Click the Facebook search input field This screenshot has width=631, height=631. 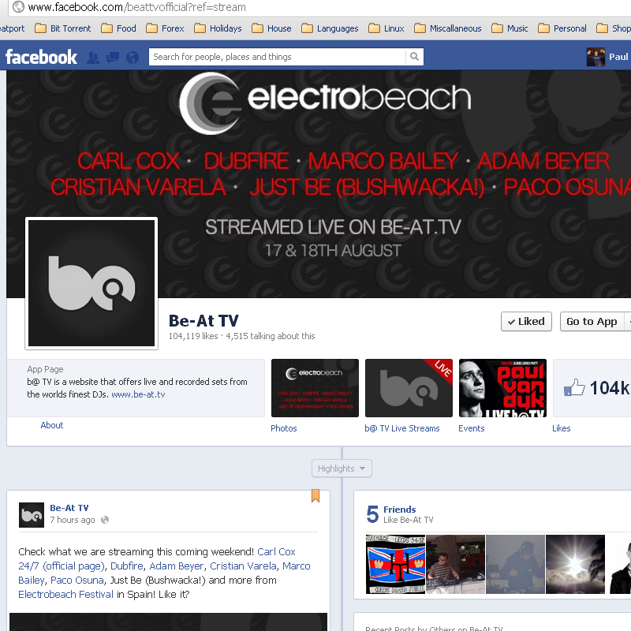(x=277, y=57)
